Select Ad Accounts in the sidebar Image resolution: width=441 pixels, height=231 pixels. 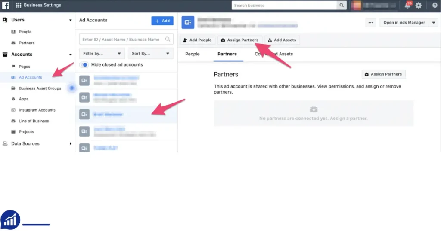(31, 77)
